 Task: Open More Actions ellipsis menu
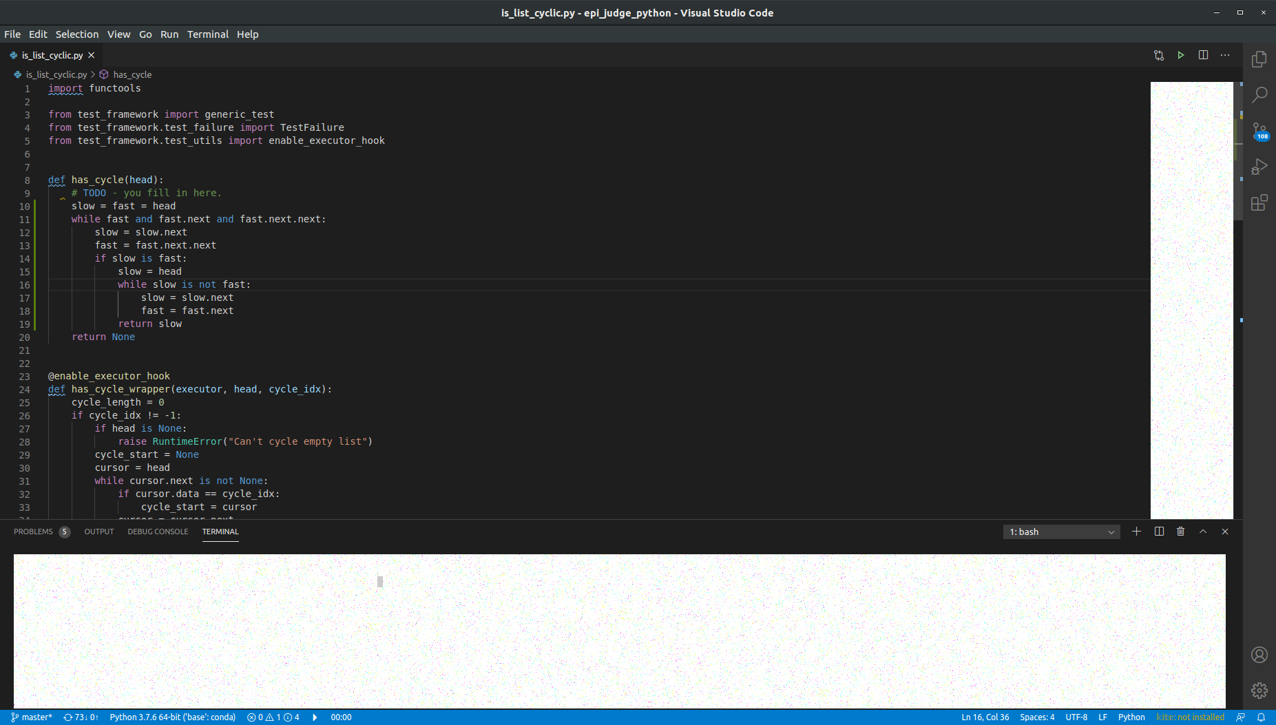point(1225,55)
